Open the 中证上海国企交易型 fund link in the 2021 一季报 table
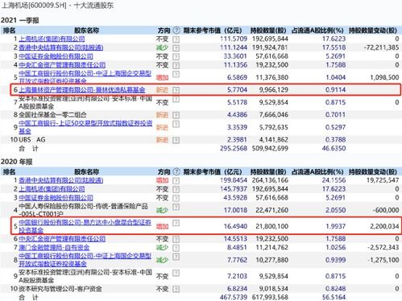The image size is (402, 301). pyautogui.click(x=85, y=77)
